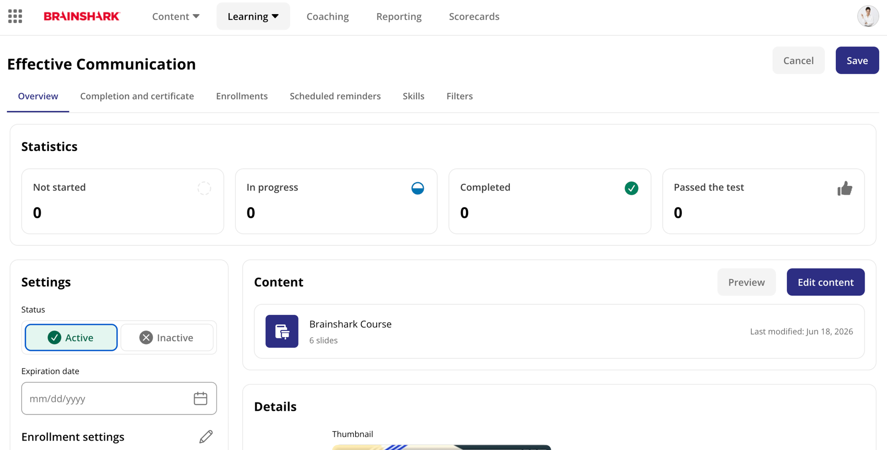Screen dimensions: 887x450
Task: Click the Edit content button
Action: tap(825, 282)
